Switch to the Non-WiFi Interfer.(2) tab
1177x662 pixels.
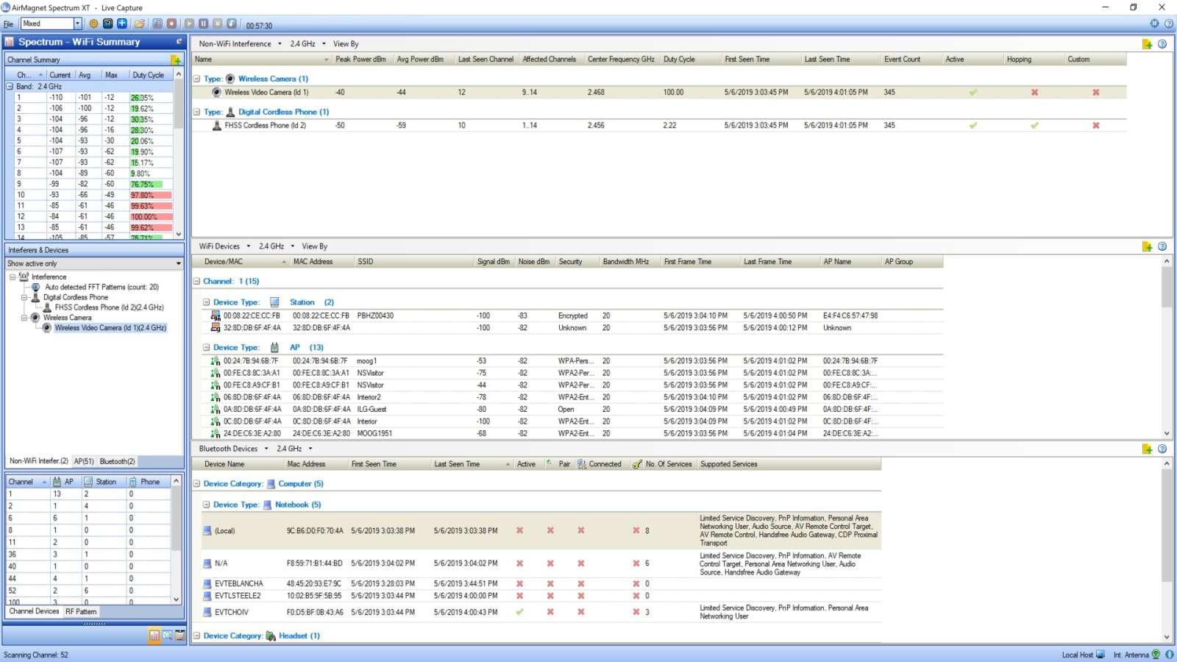point(38,461)
